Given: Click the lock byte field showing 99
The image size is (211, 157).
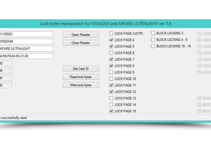Looking at the screenshot, I should [6, 71].
